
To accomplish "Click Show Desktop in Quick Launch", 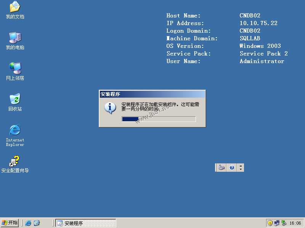I will 37,223.
